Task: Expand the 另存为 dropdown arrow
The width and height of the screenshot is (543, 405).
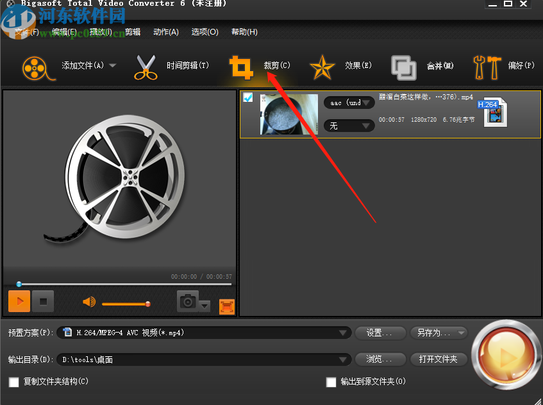Action: pyautogui.click(x=462, y=333)
